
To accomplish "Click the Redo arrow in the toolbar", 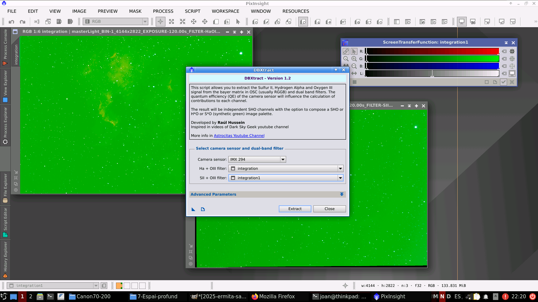I will click(23, 22).
